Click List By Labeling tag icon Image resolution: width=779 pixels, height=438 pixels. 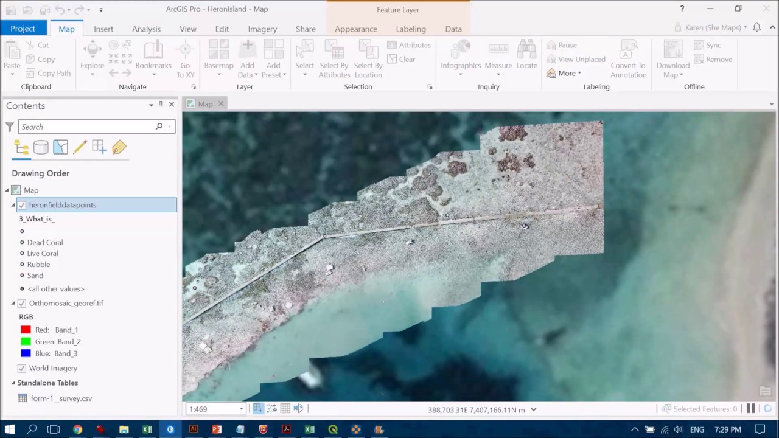[119, 147]
